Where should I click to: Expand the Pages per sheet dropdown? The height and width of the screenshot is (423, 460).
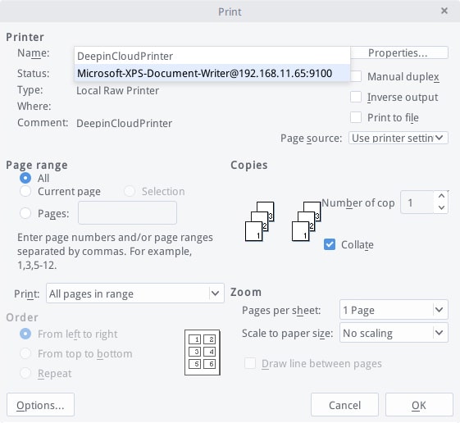394,310
